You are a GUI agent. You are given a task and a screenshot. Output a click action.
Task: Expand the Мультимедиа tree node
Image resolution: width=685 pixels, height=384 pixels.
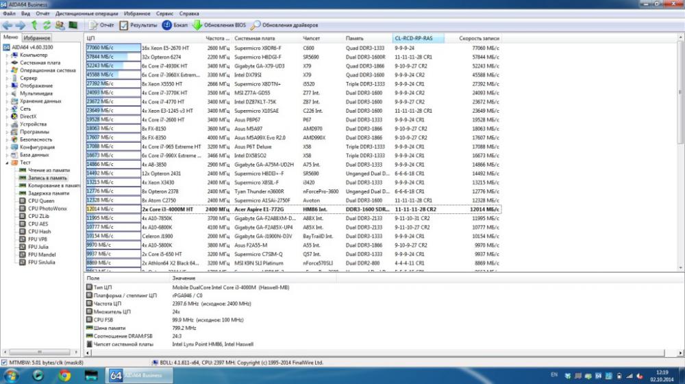click(x=7, y=94)
